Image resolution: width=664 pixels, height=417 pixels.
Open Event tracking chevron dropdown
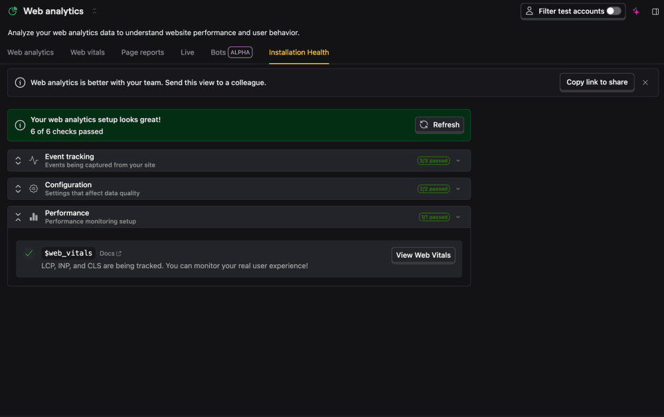457,161
